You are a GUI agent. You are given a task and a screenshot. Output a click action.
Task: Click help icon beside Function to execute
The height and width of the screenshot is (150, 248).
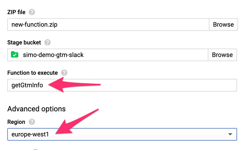click(64, 73)
